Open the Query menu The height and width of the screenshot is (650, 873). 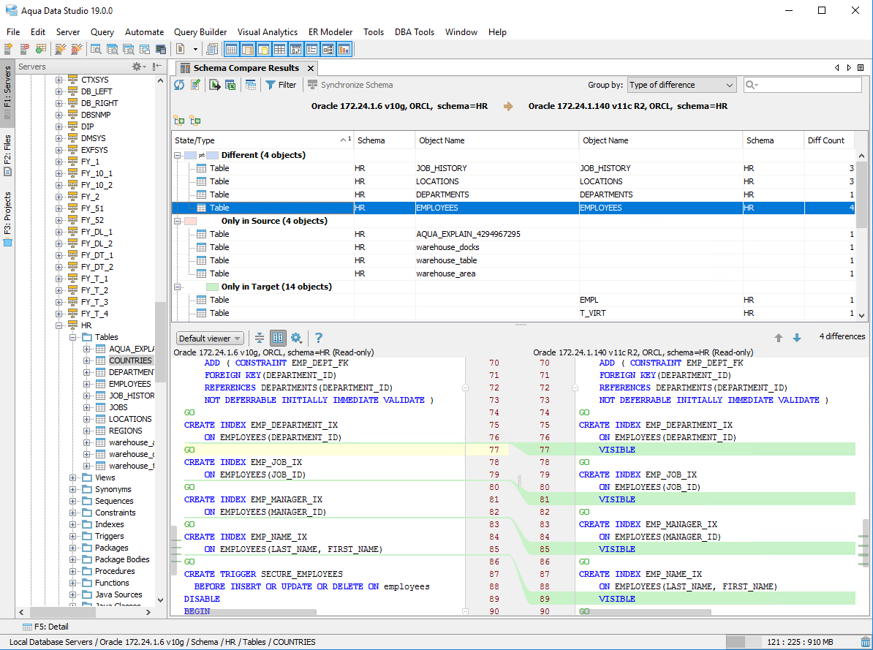102,32
